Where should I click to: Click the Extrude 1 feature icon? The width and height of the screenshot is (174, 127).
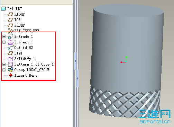tap(11, 36)
